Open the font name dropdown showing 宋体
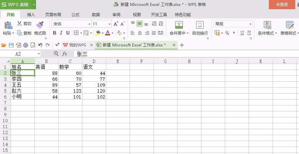Image resolution: width=299 pixels, height=154 pixels. (71, 24)
